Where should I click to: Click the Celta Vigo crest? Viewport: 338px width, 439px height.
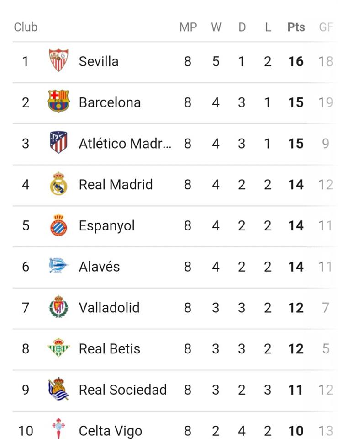[x=58, y=428]
